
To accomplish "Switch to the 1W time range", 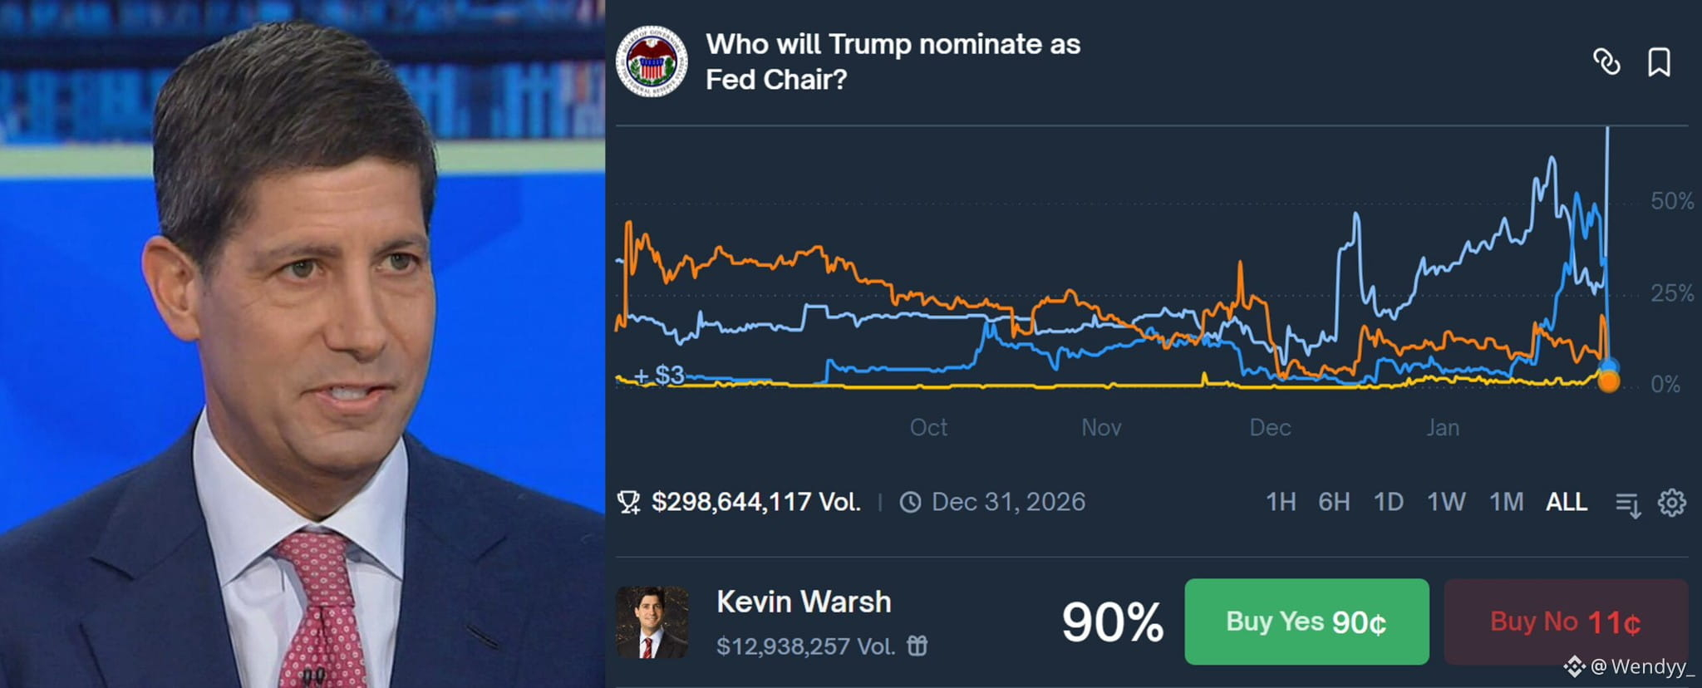I will (x=1445, y=502).
